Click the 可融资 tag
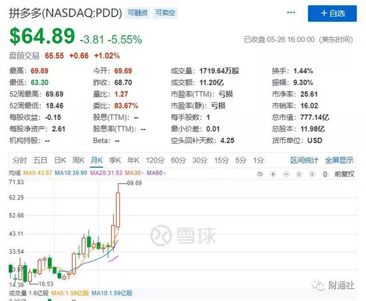366x301 pixels. click(x=138, y=13)
